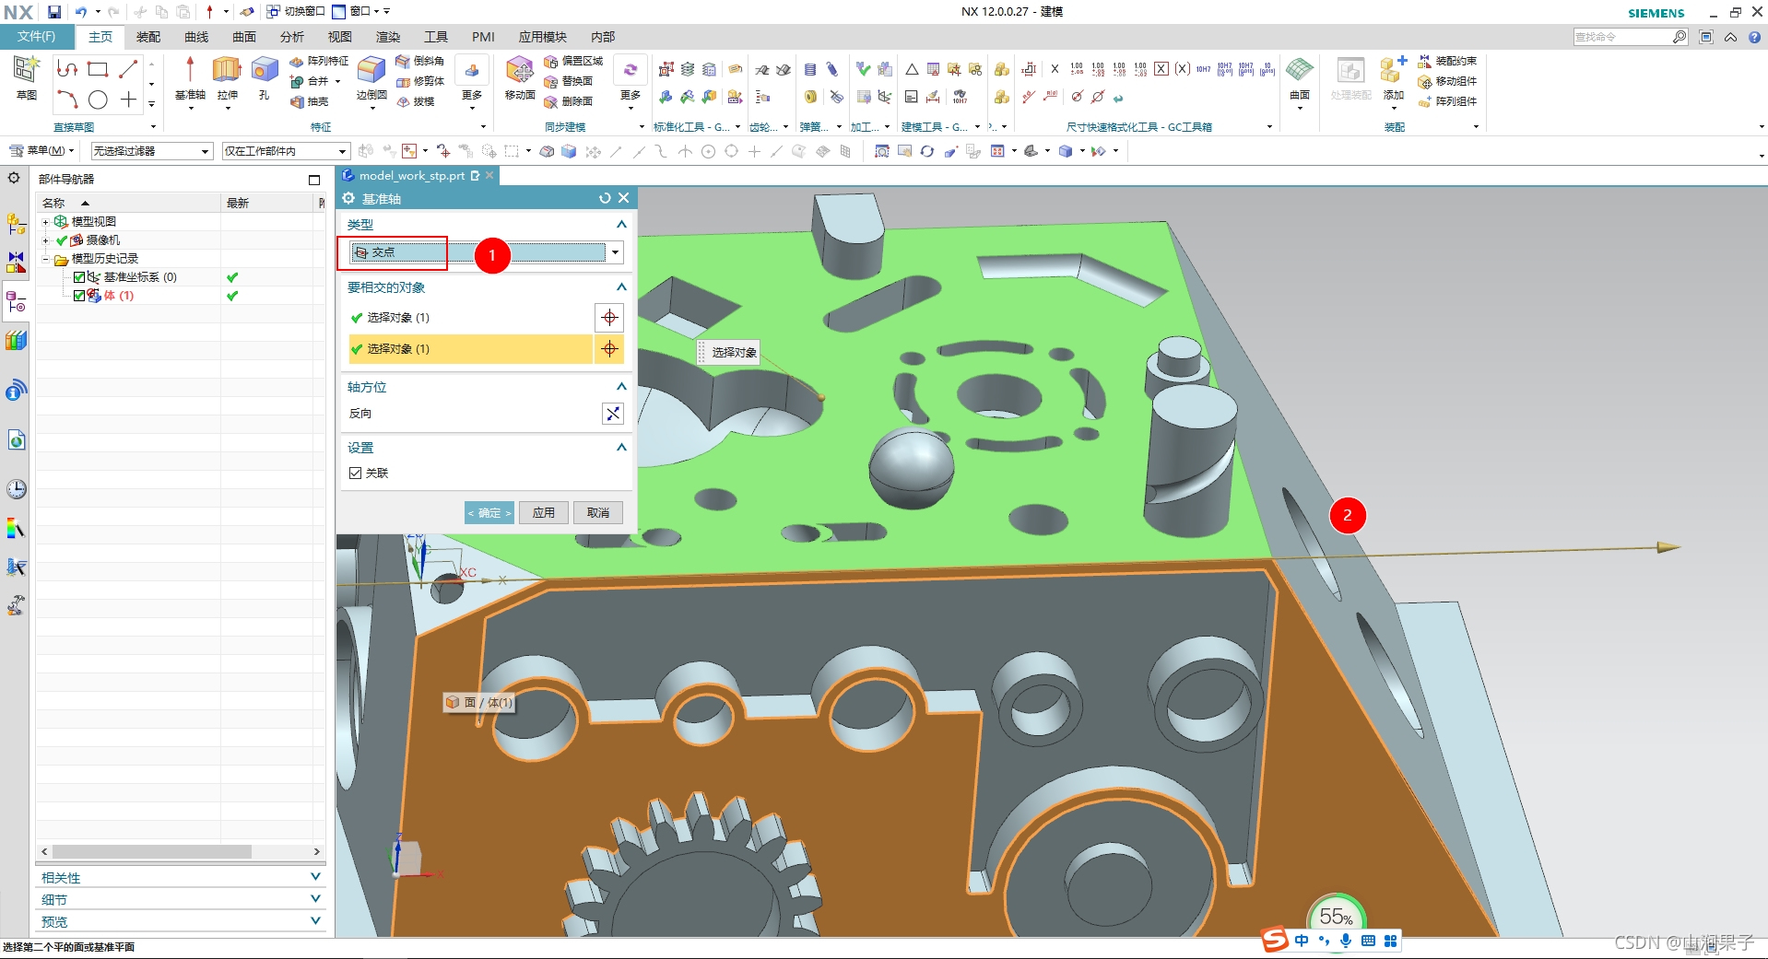
Task: Click the 应用 apply button
Action: (x=544, y=513)
